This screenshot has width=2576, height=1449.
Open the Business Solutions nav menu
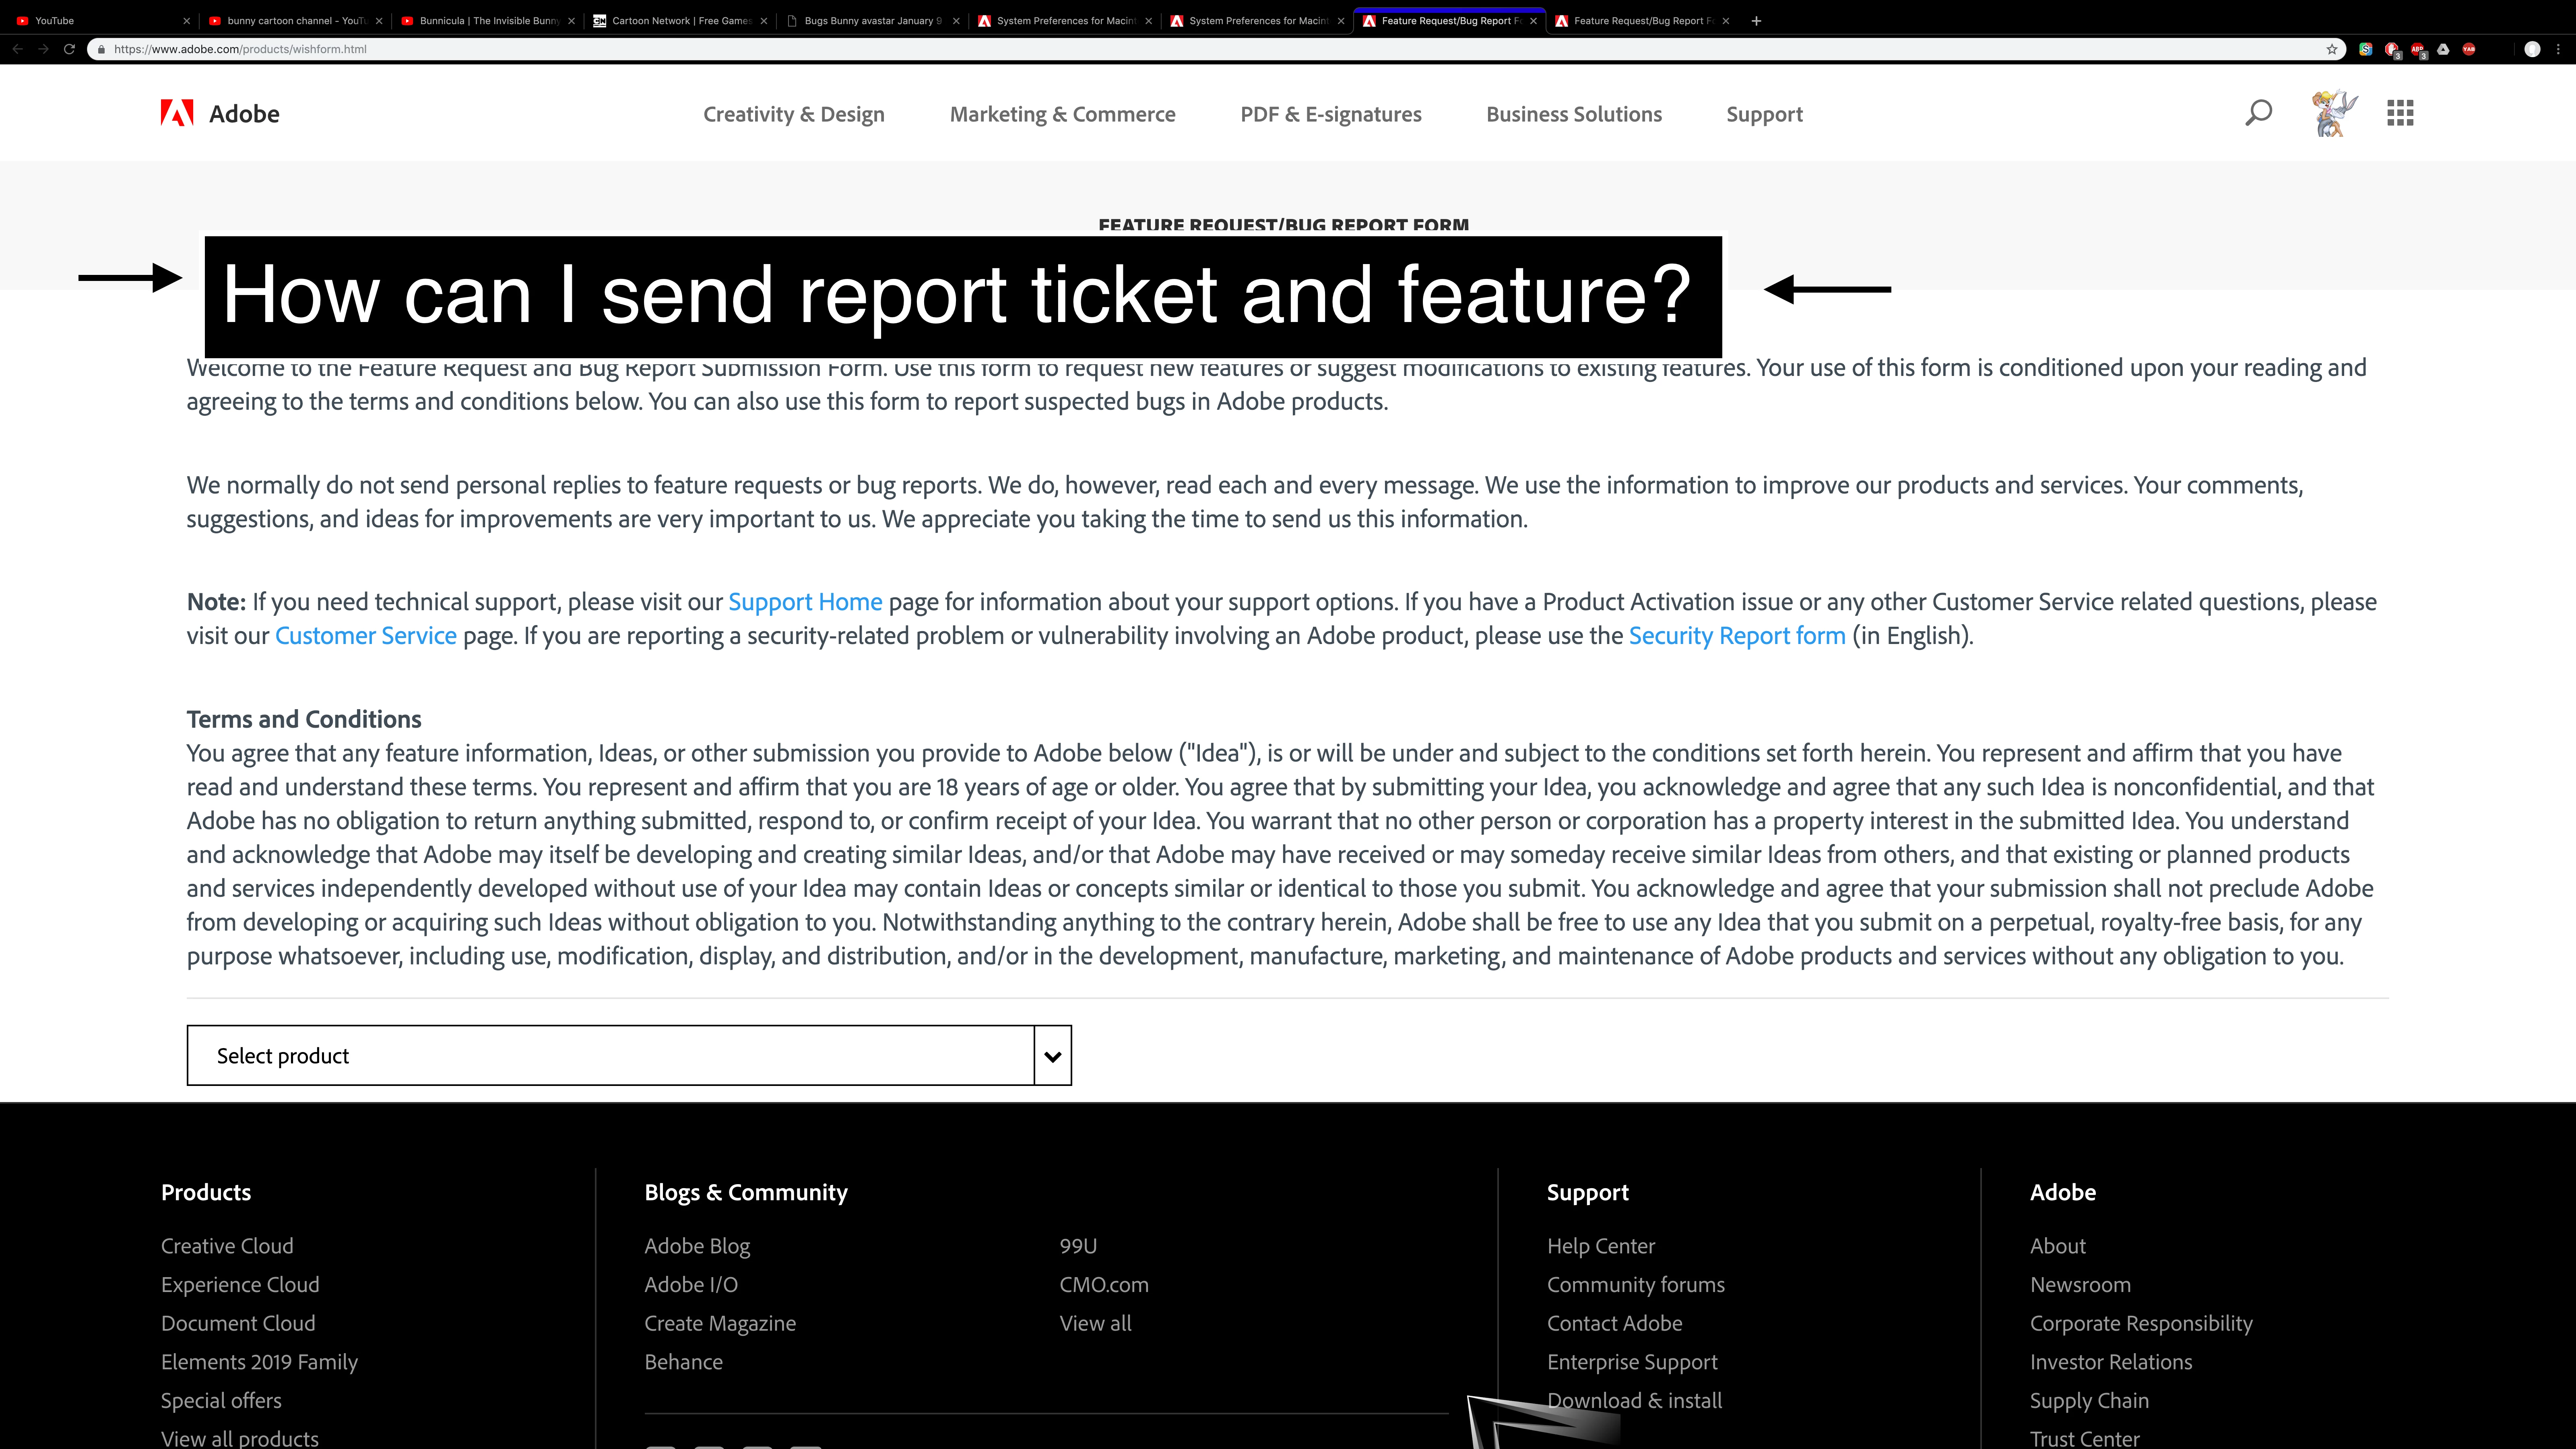1573,114
